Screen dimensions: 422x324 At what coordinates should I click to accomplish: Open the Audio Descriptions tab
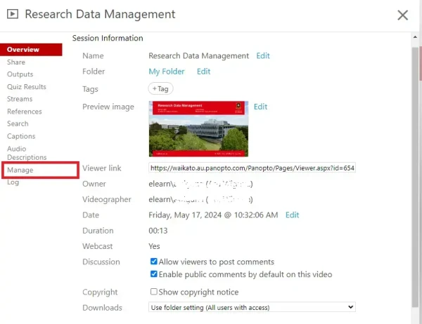[27, 153]
